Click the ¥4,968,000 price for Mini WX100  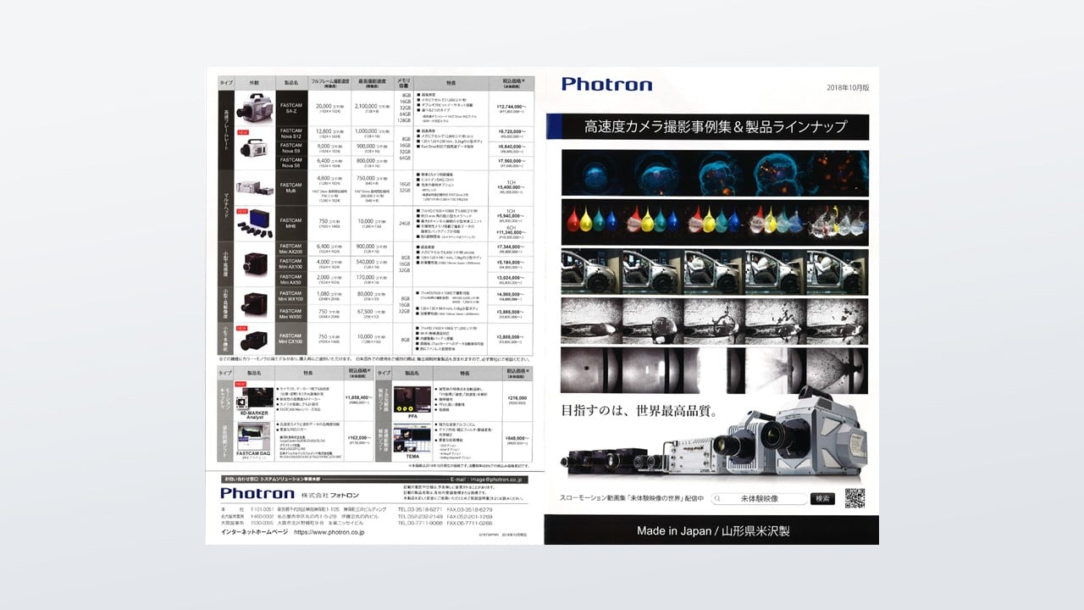pyautogui.click(x=512, y=295)
